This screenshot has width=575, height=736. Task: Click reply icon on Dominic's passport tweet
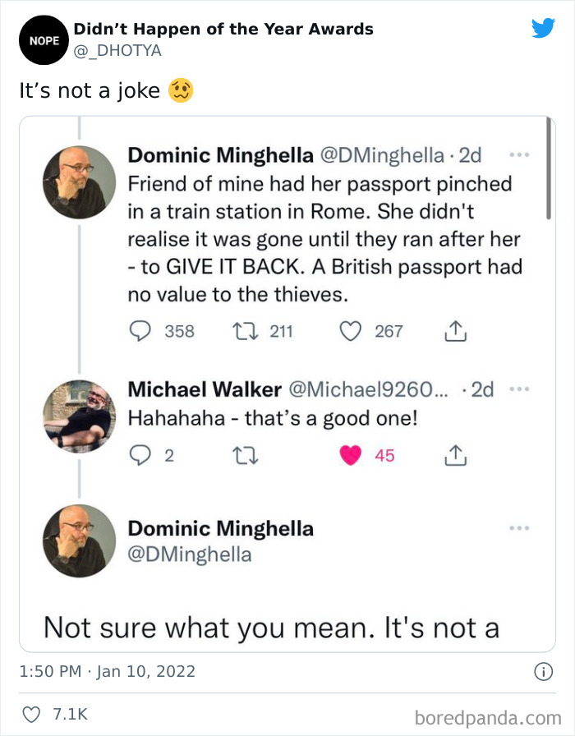(140, 331)
